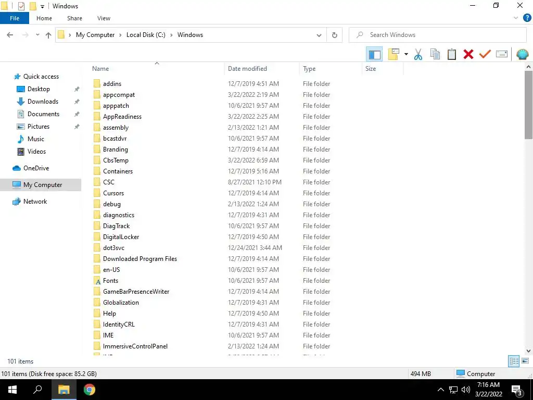The image size is (533, 400).
Task: Select the CbsTemp folder
Action: pos(116,160)
